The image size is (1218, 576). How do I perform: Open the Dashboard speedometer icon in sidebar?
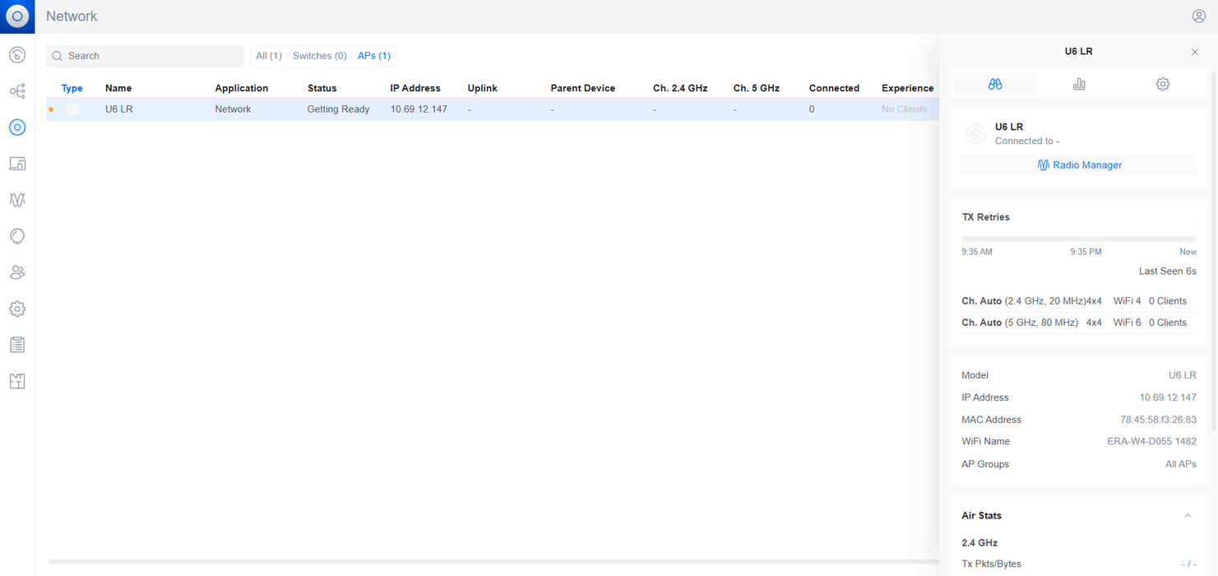[x=17, y=55]
